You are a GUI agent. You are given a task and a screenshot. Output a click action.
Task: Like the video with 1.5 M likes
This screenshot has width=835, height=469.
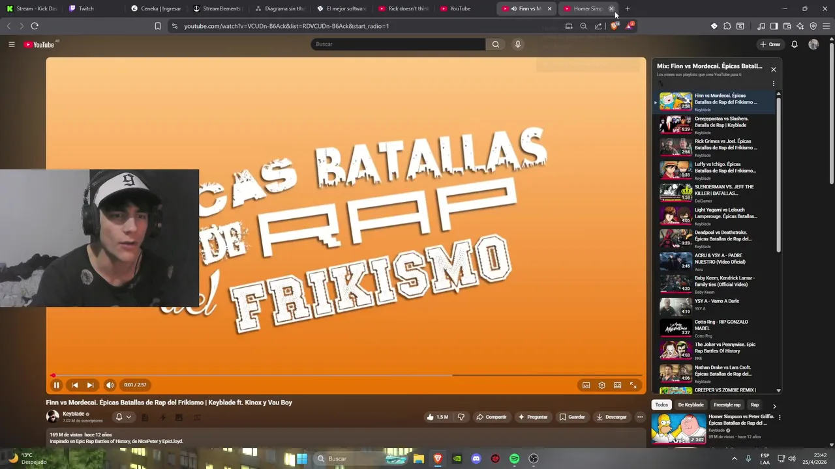point(437,417)
